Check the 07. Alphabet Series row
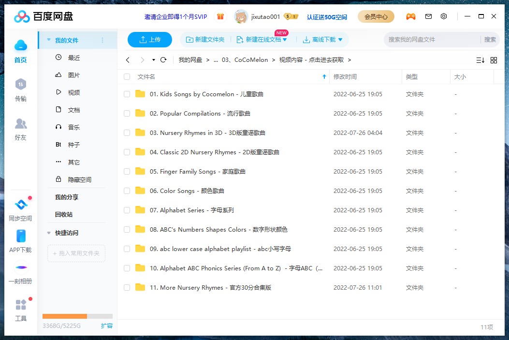This screenshot has width=509, height=340. pos(127,210)
